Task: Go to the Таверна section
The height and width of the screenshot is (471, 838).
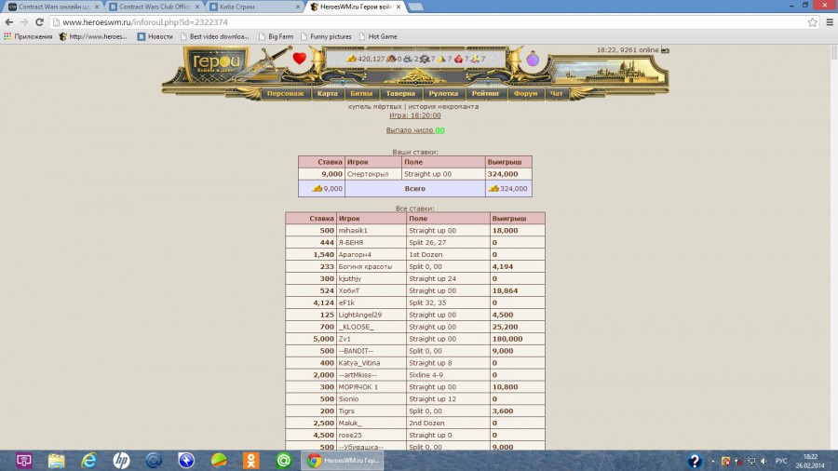Action: point(400,94)
